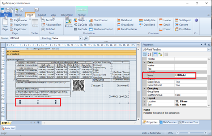
Task: Insert a Table component
Action: pyautogui.click(x=35, y=23)
